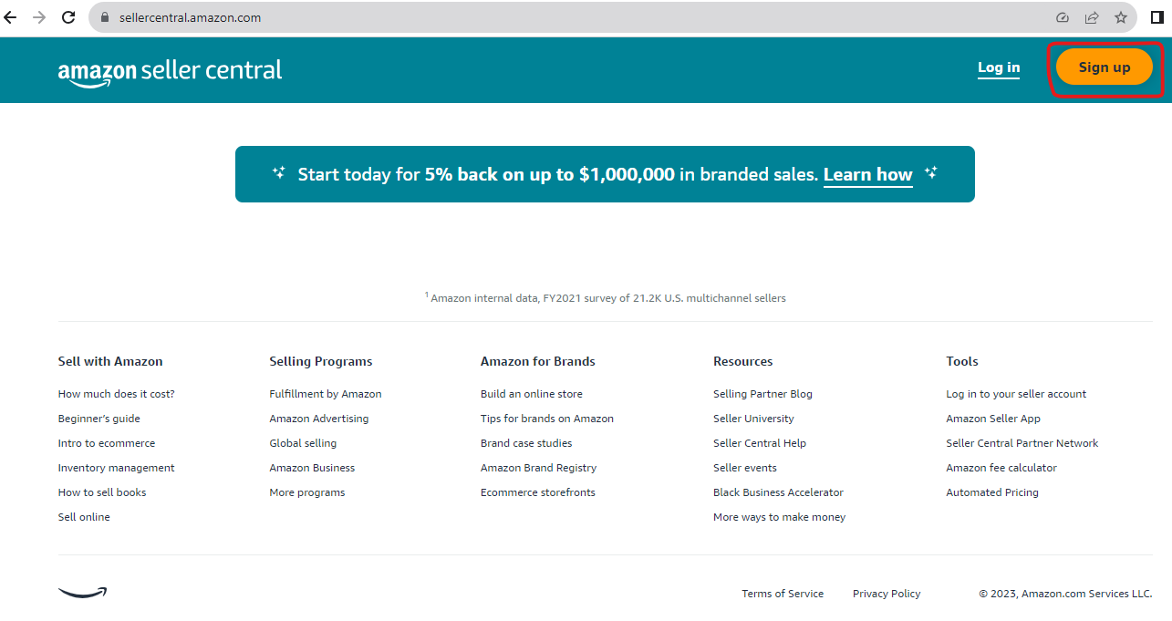Open the Privacy Policy link
The height and width of the screenshot is (621, 1172).
click(x=887, y=594)
